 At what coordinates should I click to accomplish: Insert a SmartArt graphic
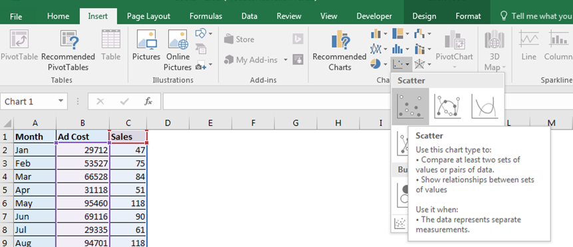pos(200,48)
